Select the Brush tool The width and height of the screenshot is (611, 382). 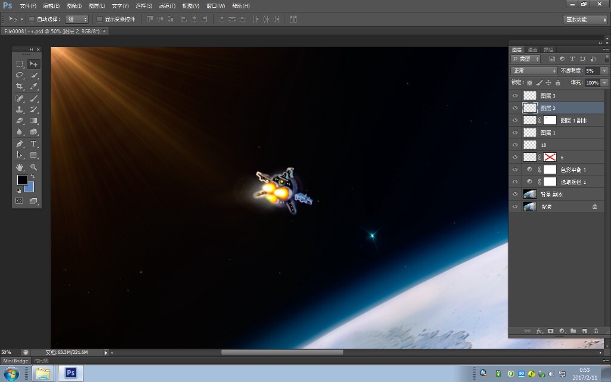click(33, 98)
